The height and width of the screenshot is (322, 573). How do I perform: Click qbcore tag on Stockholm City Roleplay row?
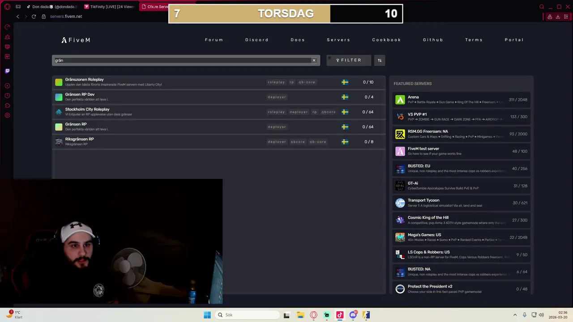click(x=329, y=112)
